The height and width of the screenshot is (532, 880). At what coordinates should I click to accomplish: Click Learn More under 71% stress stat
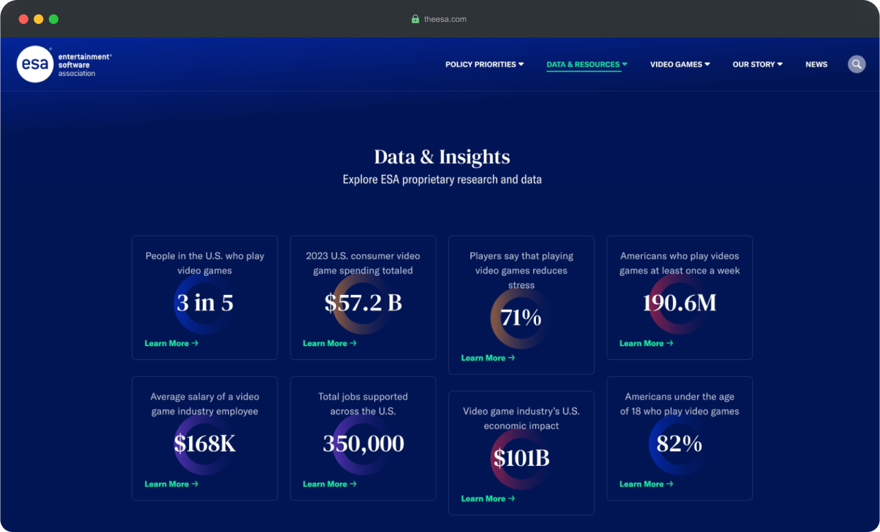tap(488, 358)
